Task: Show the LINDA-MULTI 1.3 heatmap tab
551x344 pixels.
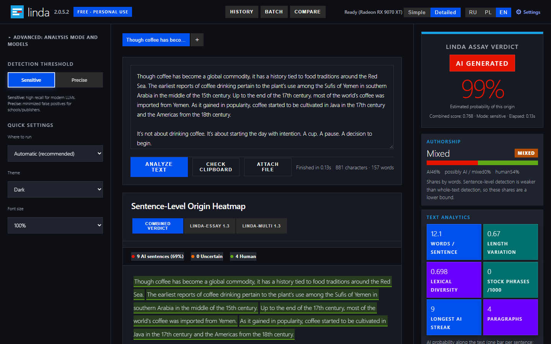Action: pos(261,226)
